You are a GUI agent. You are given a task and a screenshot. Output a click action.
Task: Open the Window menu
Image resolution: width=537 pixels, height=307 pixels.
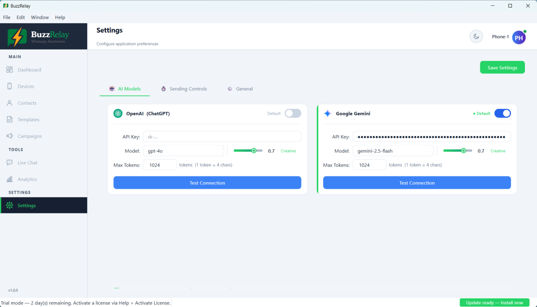[x=40, y=17]
